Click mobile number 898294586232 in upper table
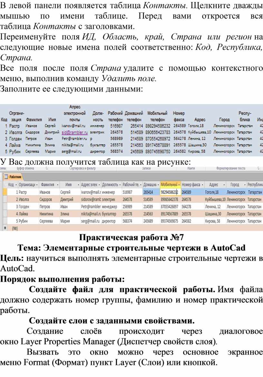The height and width of the screenshot is (377, 263). 158,126
